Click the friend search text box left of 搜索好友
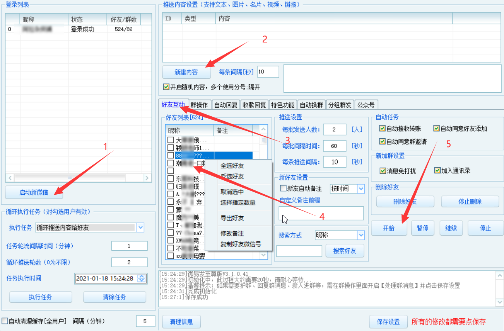The height and width of the screenshot is (331, 504). pos(299,251)
